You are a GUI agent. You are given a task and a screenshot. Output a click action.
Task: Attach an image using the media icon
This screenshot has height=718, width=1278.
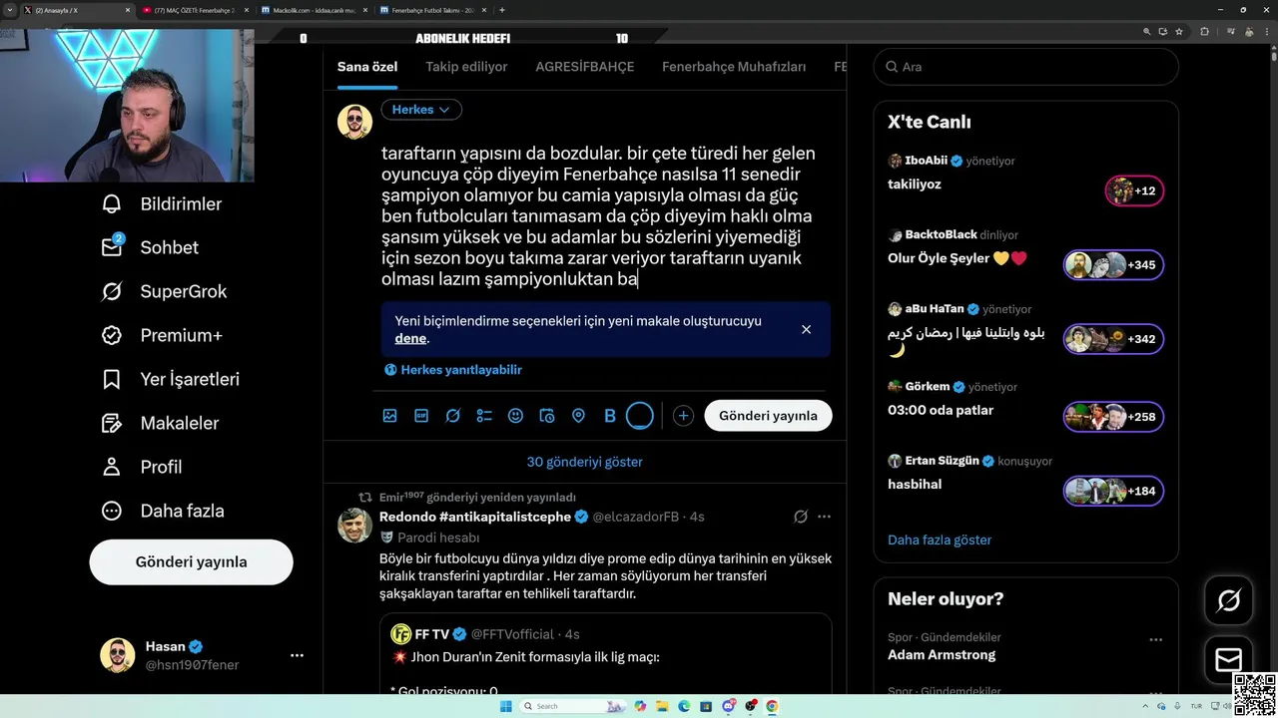pyautogui.click(x=389, y=416)
